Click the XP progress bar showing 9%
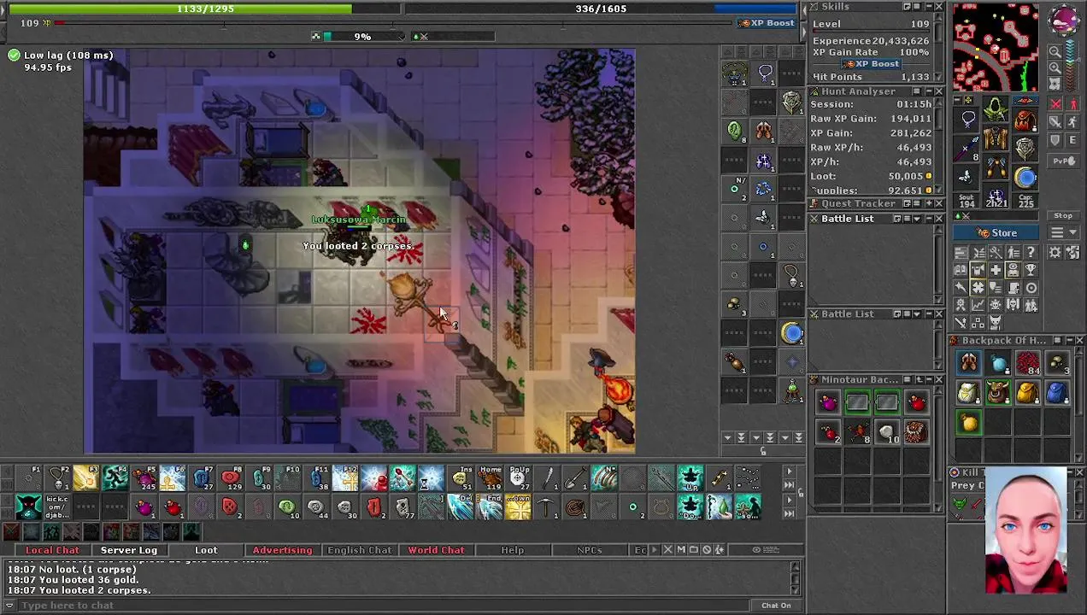 coord(361,37)
